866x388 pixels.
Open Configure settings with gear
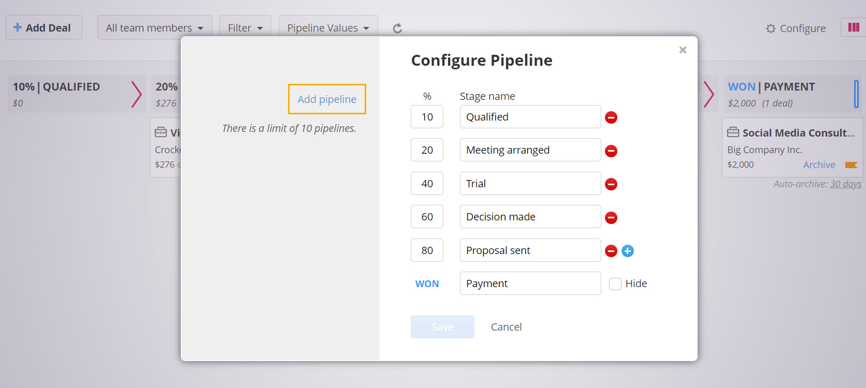[x=796, y=28]
